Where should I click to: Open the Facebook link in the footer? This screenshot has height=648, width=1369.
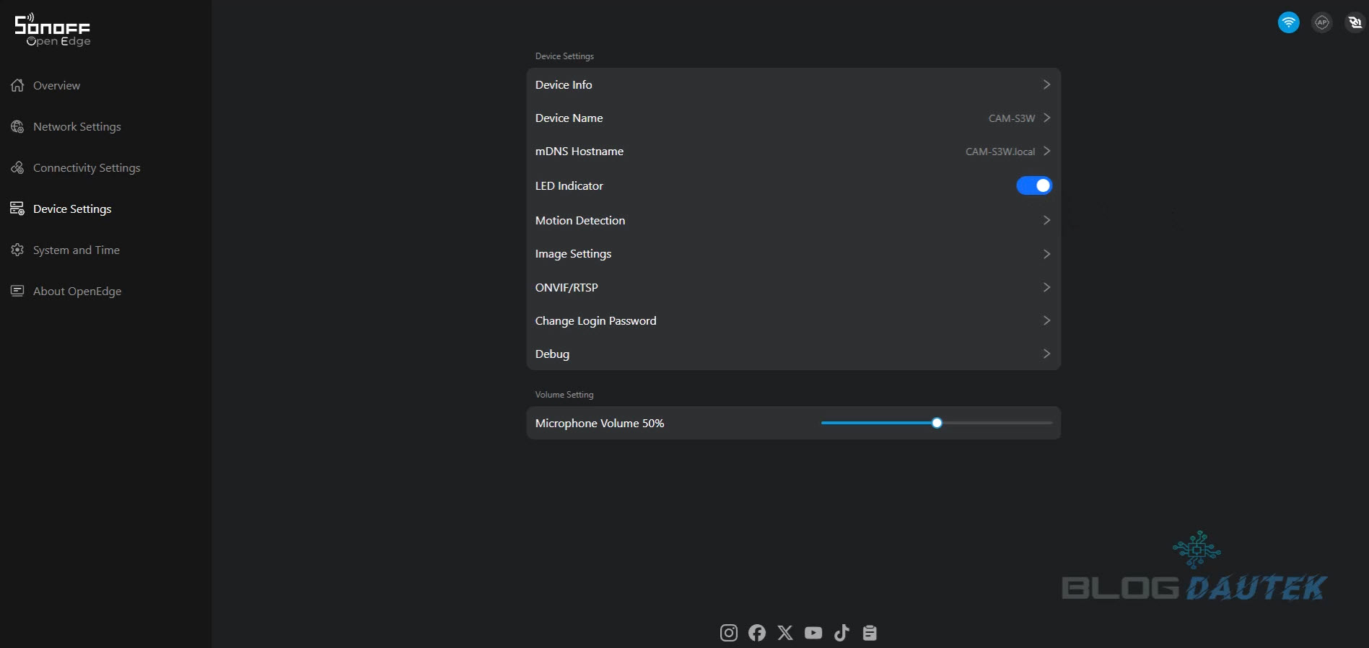[757, 633]
